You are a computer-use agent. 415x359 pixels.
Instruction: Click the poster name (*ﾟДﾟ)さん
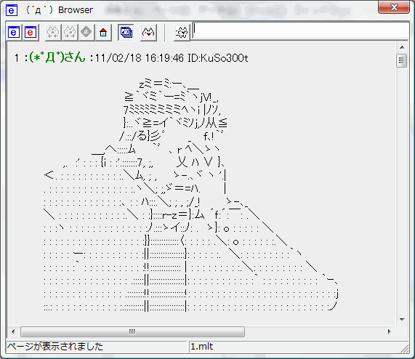click(x=57, y=57)
